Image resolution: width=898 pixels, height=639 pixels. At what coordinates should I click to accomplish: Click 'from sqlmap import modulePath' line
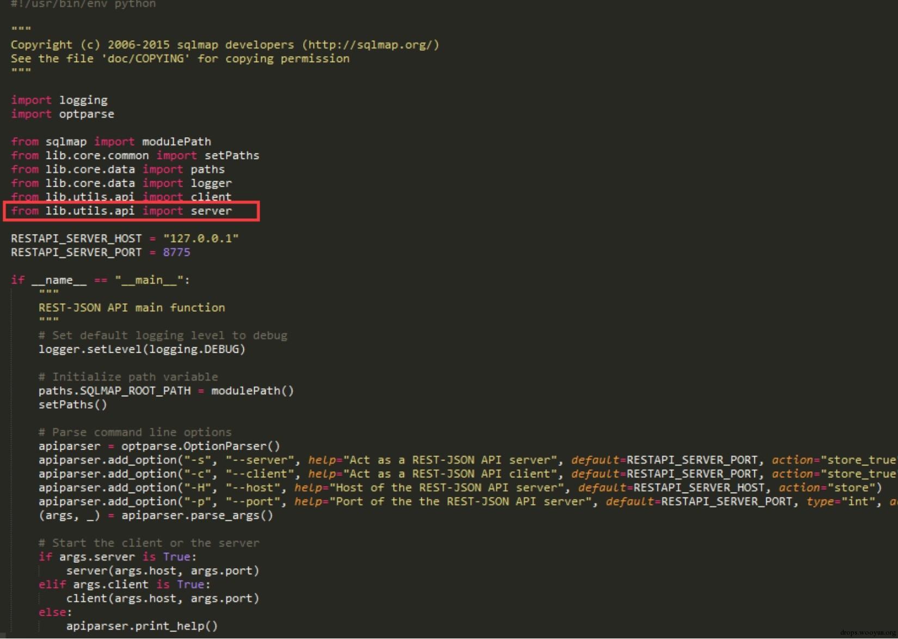pos(111,142)
